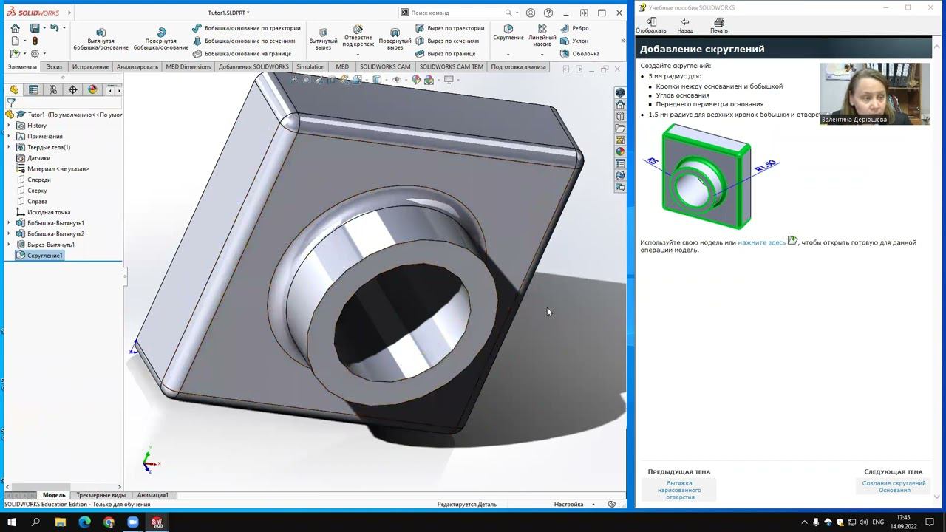The width and height of the screenshot is (946, 532).
Task: Open the Help question mark icon
Action: 548,13
